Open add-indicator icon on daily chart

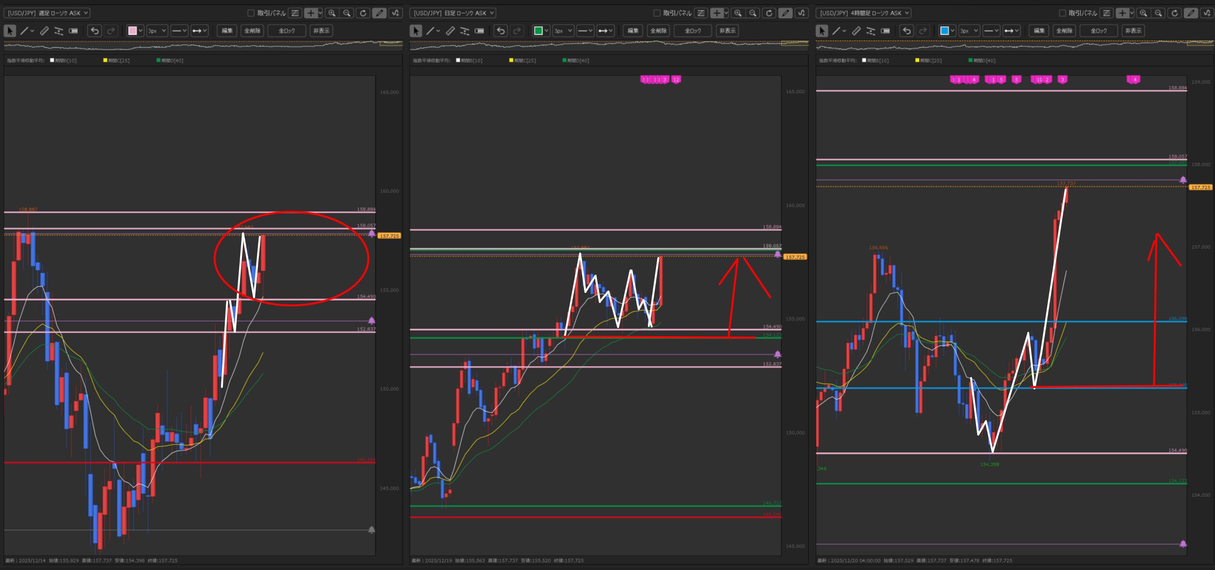point(802,13)
